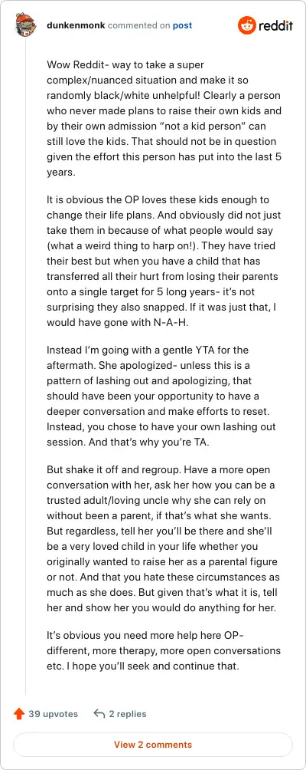Image resolution: width=306 pixels, height=770 pixels.
Task: Open the dunkenmonk username profile link
Action: pyautogui.click(x=76, y=25)
